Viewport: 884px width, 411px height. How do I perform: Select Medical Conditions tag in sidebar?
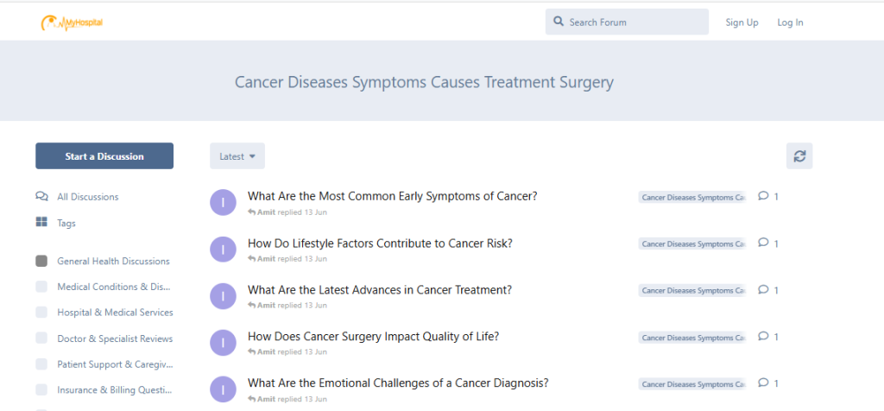pos(114,287)
